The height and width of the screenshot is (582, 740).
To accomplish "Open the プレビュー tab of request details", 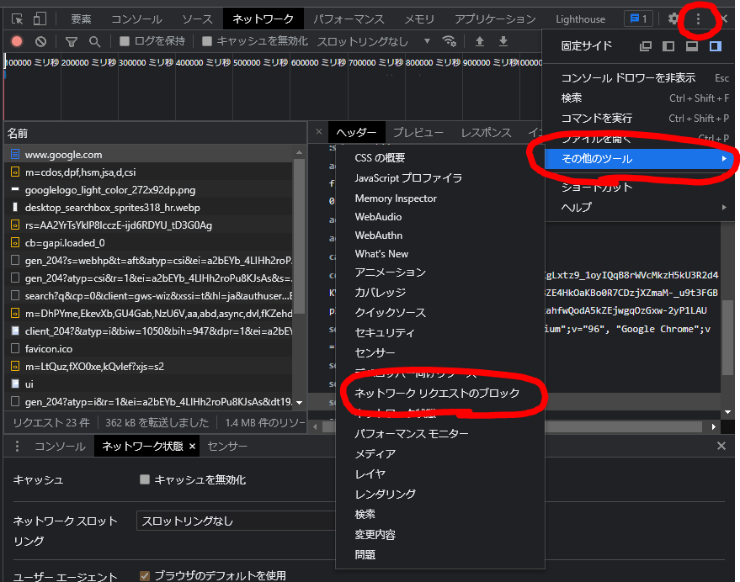I will tap(418, 133).
